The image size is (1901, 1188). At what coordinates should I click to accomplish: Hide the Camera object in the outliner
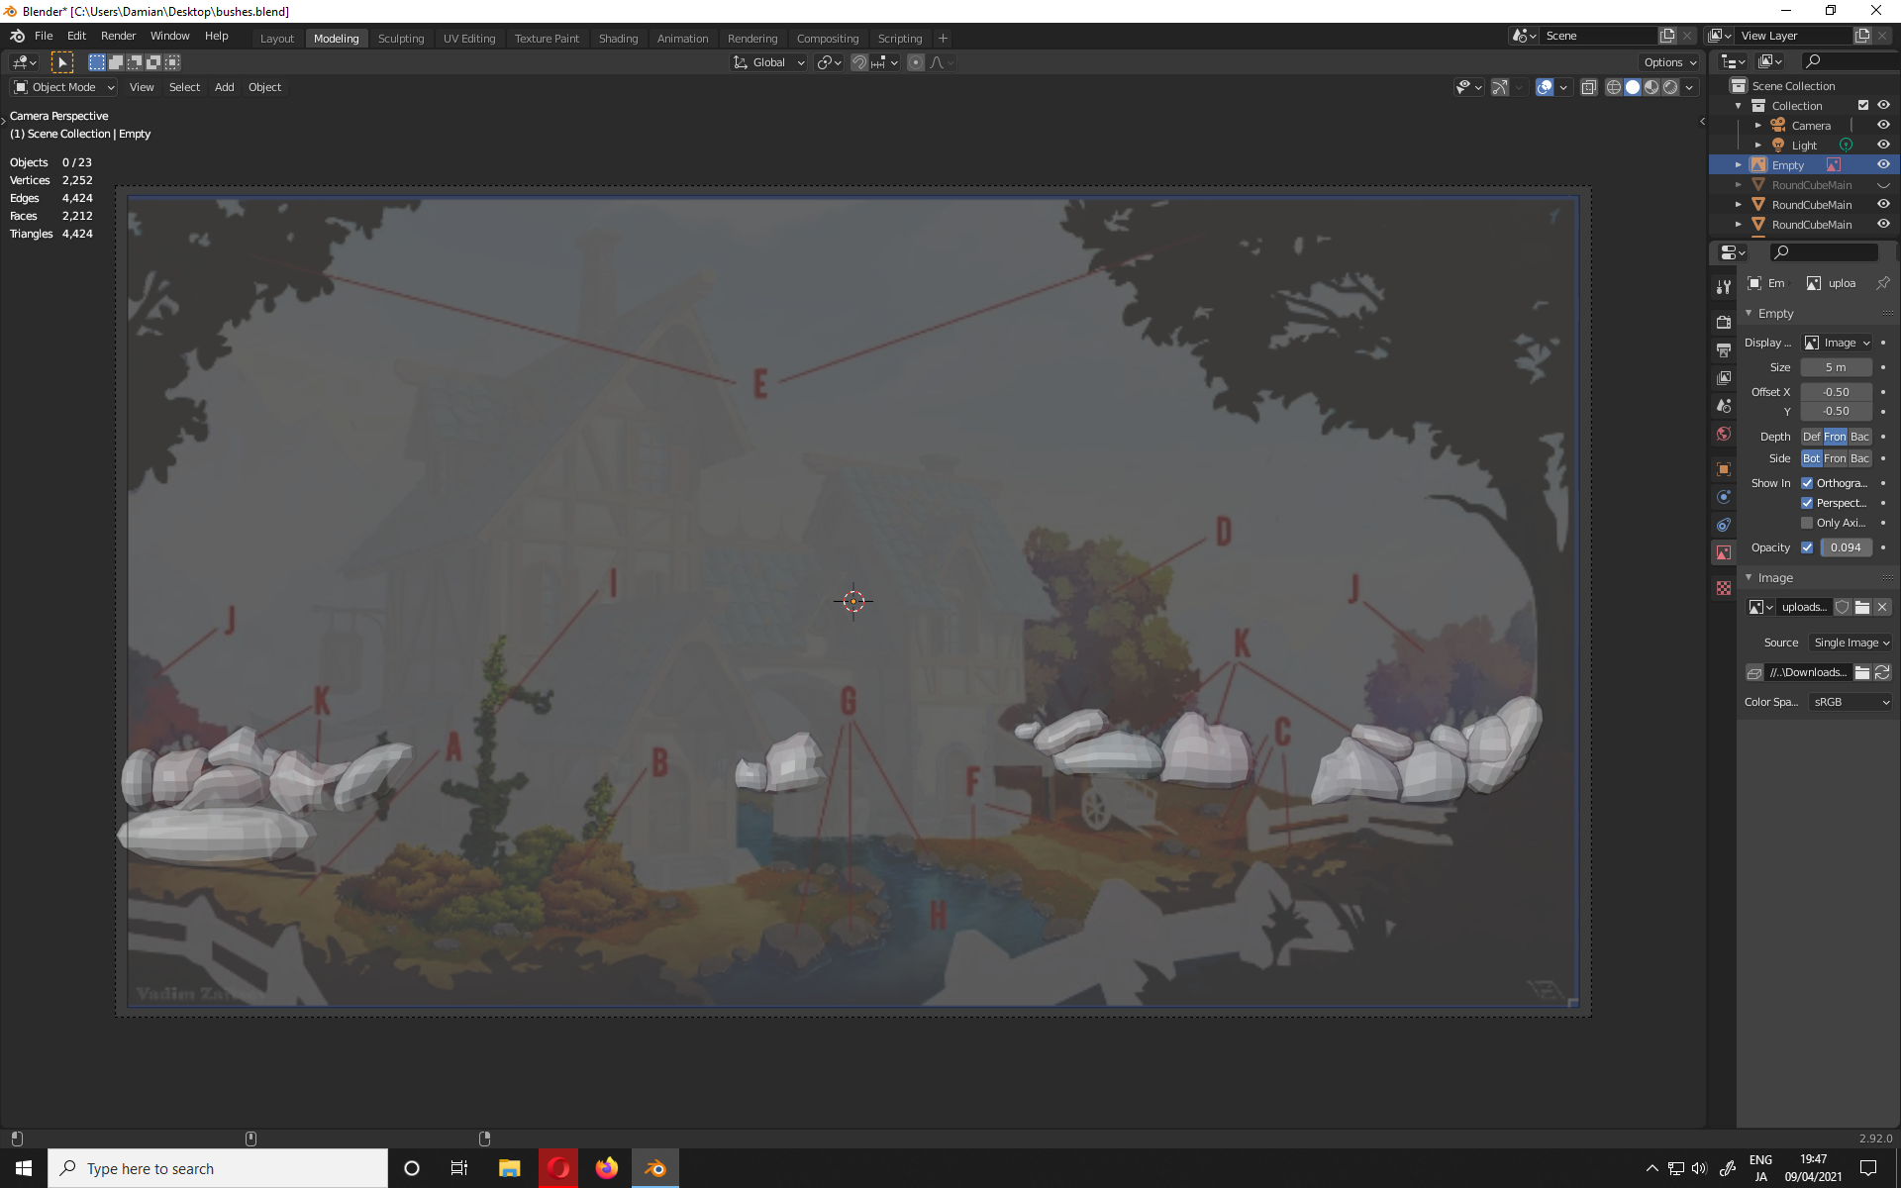pos(1883,125)
